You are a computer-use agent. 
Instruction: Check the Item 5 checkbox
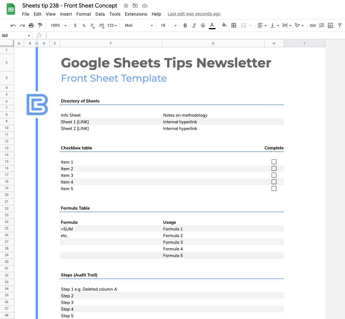tap(274, 188)
